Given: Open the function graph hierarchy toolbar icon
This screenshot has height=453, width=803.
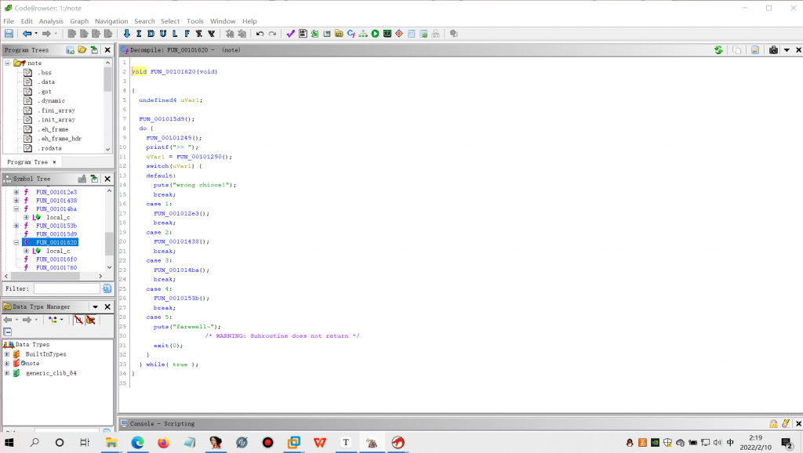Looking at the screenshot, I should coord(363,34).
